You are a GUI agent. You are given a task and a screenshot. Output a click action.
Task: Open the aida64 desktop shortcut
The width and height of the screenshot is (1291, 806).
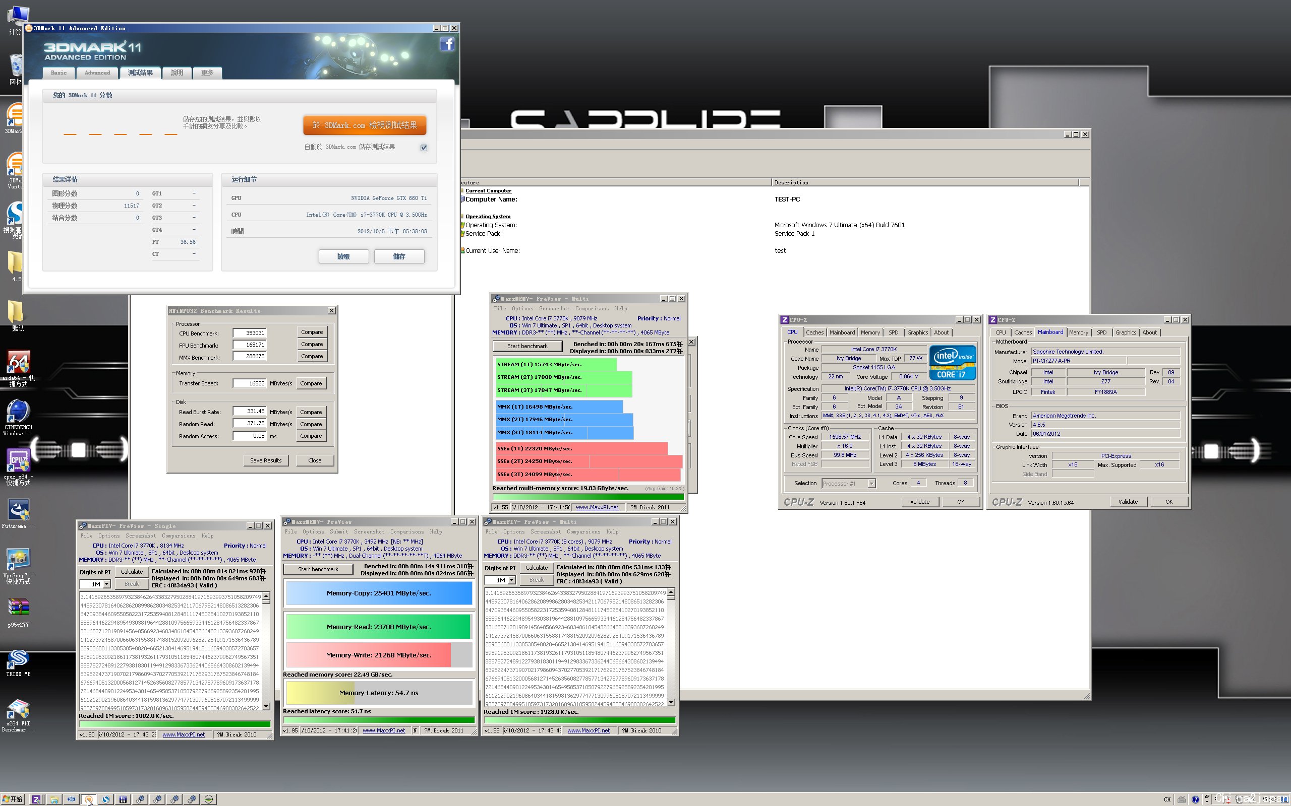point(18,368)
